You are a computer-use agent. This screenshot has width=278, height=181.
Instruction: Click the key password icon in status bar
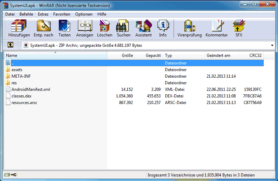coord(14,175)
